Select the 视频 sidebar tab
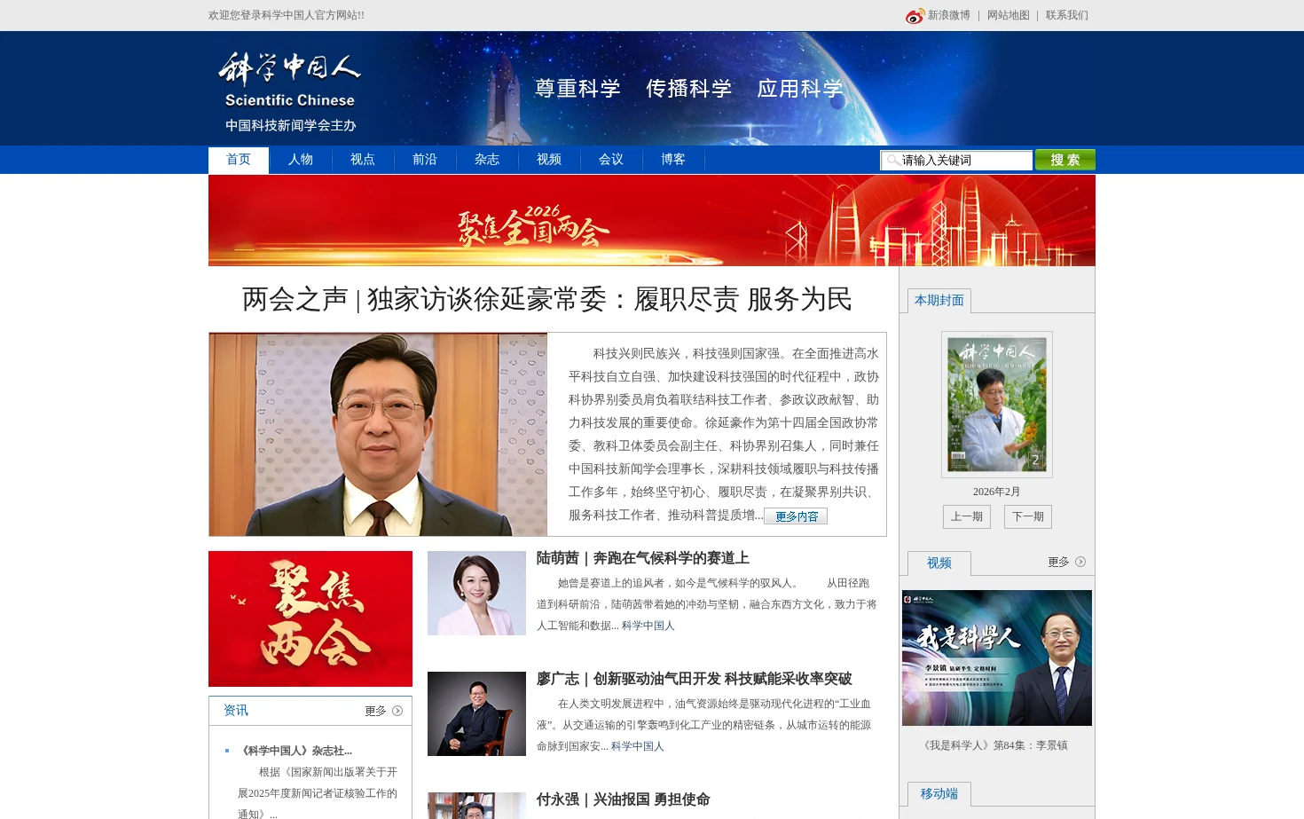This screenshot has height=819, width=1304. pyautogui.click(x=939, y=563)
